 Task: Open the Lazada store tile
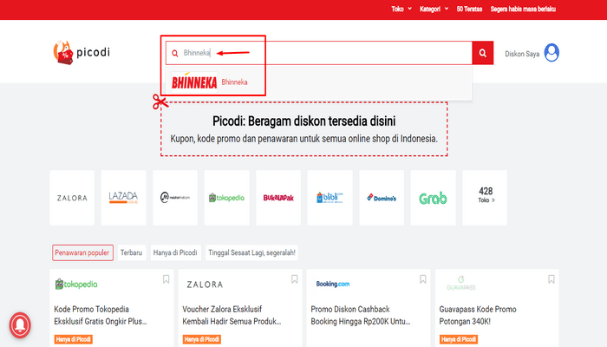pyautogui.click(x=123, y=198)
